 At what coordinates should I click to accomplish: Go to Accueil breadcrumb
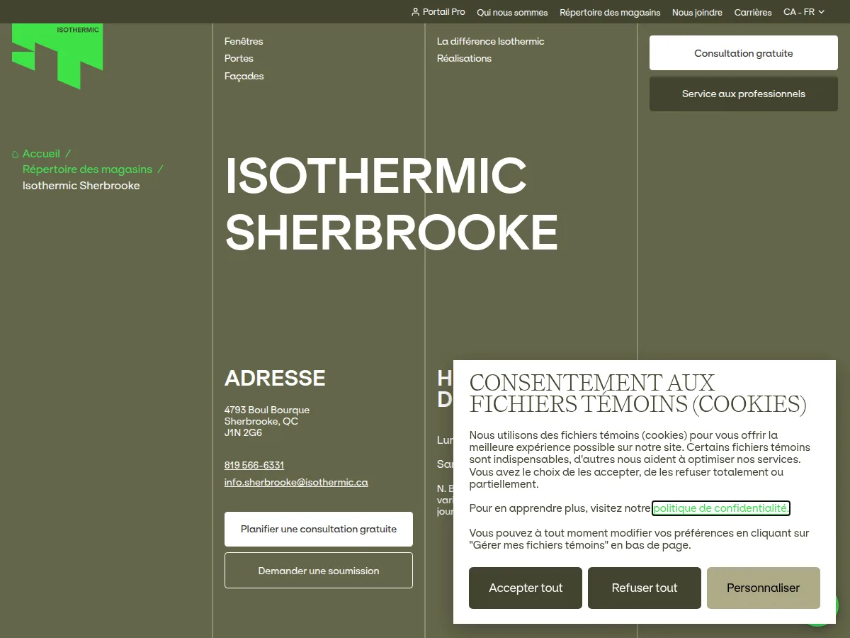click(x=41, y=154)
